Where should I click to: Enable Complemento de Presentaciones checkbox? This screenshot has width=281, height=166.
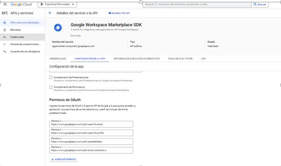tap(51, 77)
